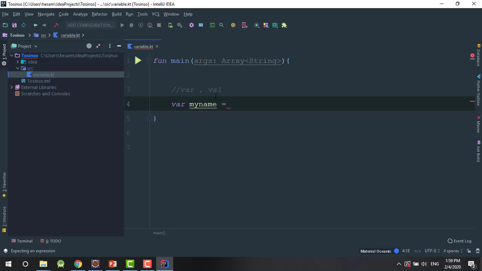This screenshot has width=482, height=271.
Task: Toggle the read-only lock icon in status bar
Action: click(469, 251)
